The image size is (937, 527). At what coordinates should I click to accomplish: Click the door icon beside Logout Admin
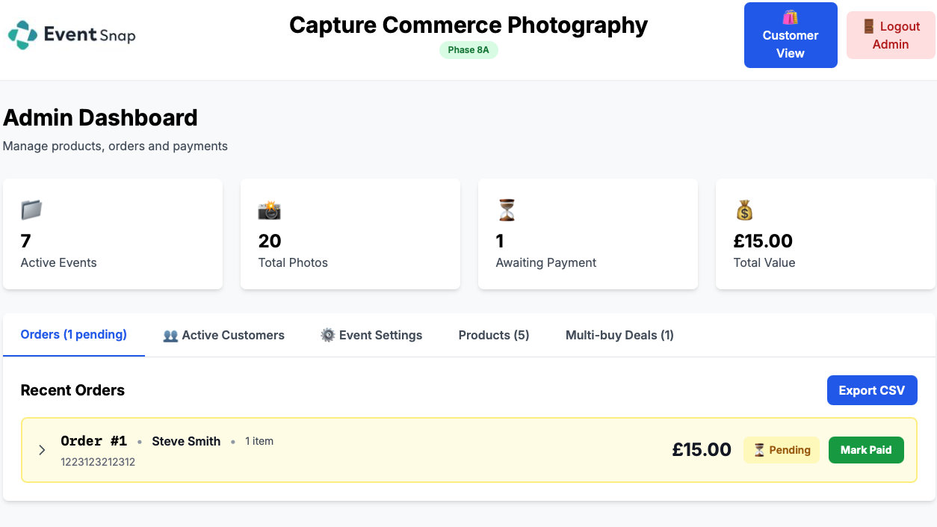click(x=868, y=26)
